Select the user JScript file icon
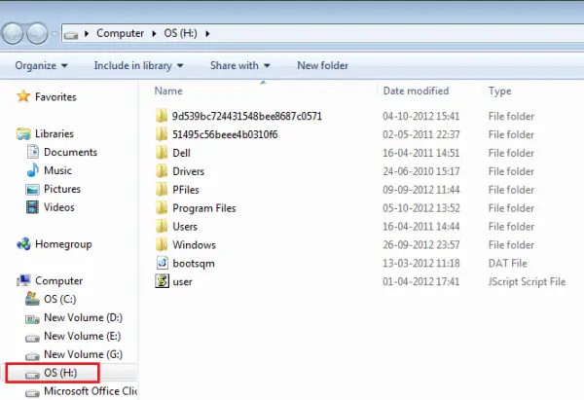This screenshot has height=400, width=584. point(162,281)
